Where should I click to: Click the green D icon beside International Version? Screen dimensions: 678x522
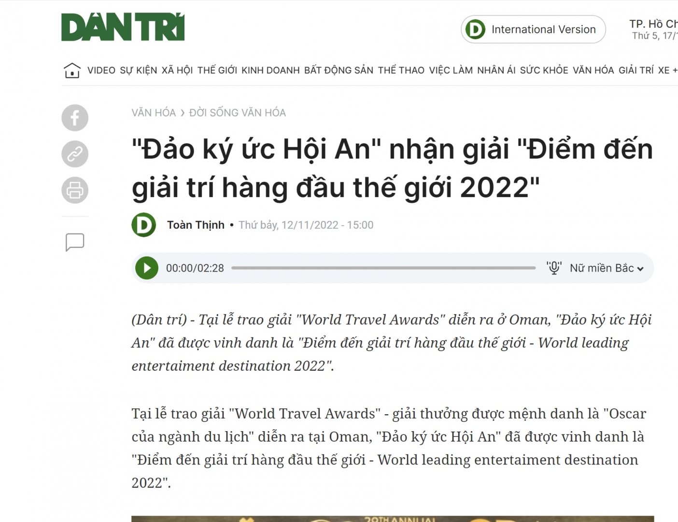(475, 29)
